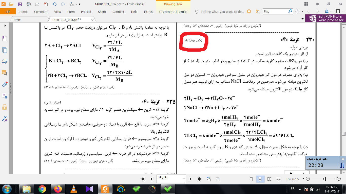Switch to facing pages view mode
The image size is (346, 194).
[269, 179]
